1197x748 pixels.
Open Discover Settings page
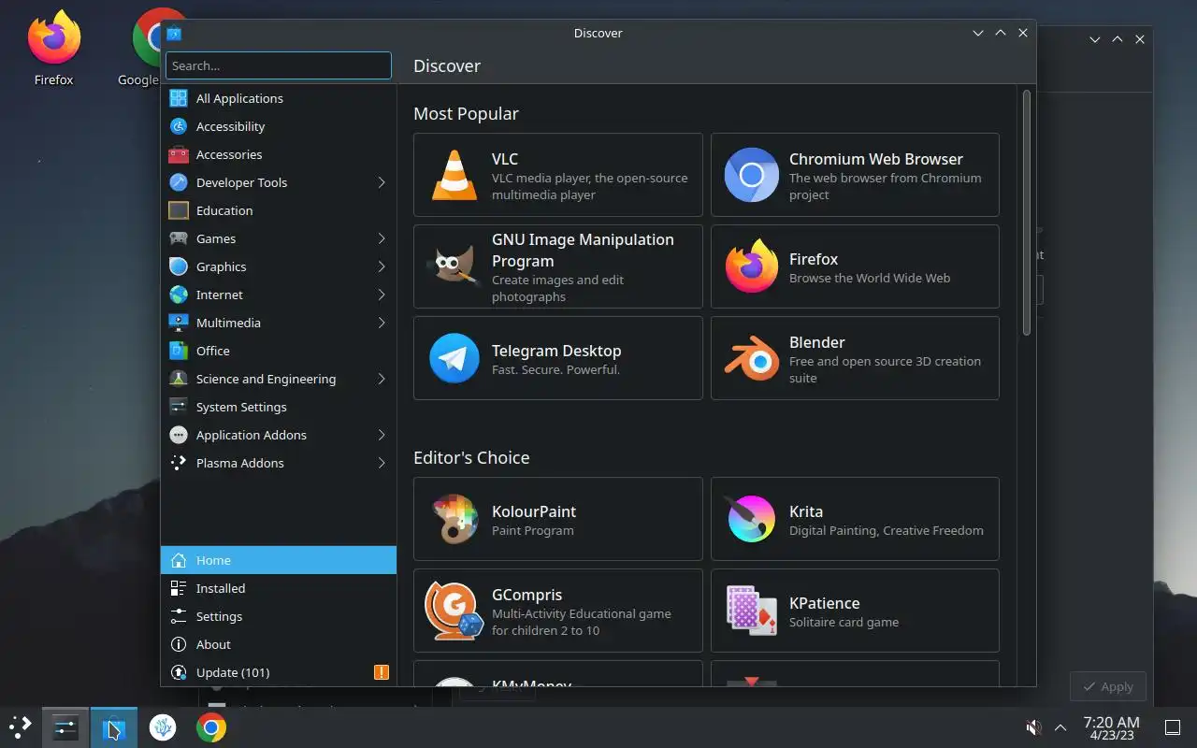click(x=279, y=616)
